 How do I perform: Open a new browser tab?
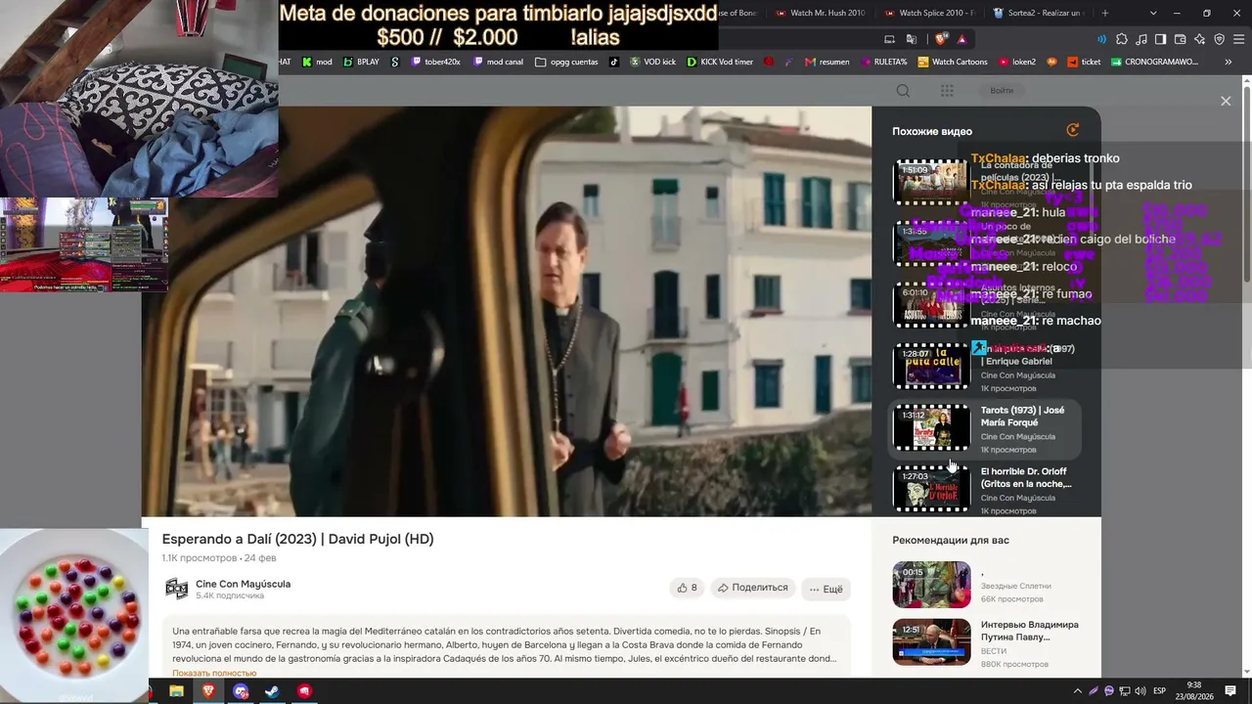point(1105,13)
